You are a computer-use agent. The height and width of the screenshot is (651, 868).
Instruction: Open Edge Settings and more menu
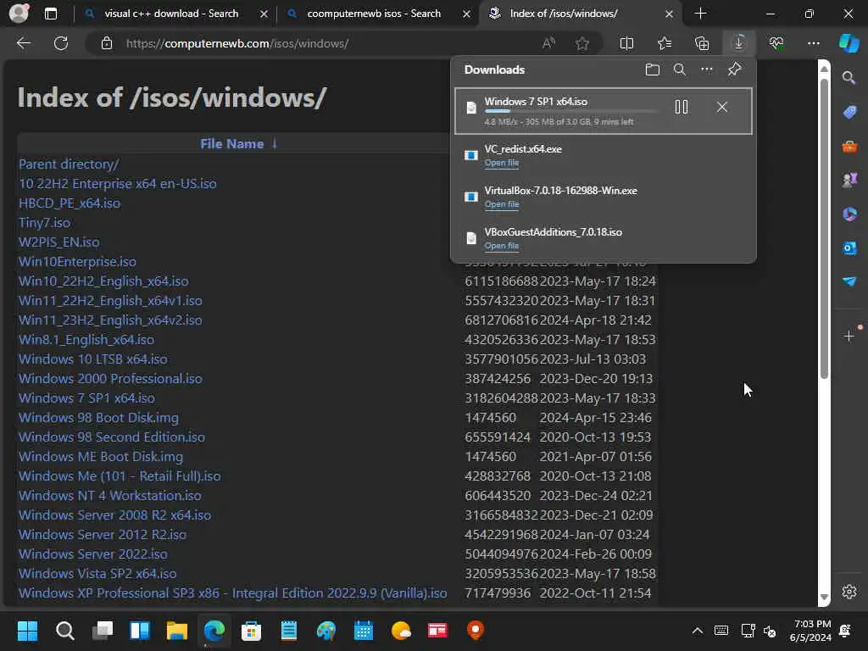click(x=813, y=43)
